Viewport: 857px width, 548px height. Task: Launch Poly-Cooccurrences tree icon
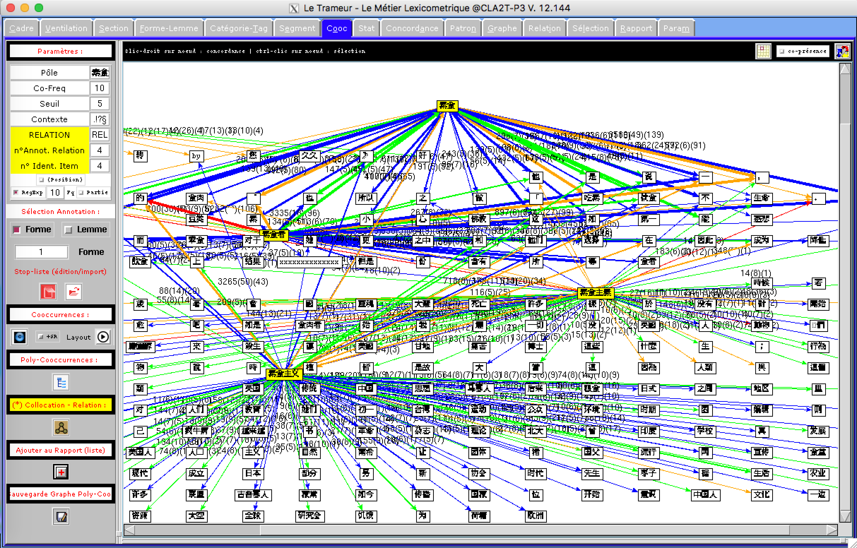click(x=61, y=382)
